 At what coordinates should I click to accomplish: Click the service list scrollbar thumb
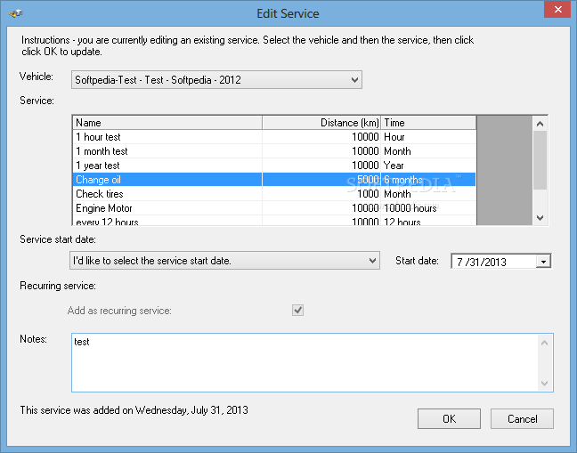540,160
